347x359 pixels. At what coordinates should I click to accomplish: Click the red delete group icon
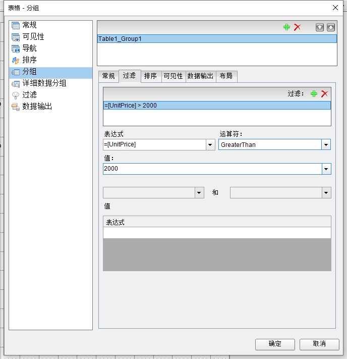[297, 27]
